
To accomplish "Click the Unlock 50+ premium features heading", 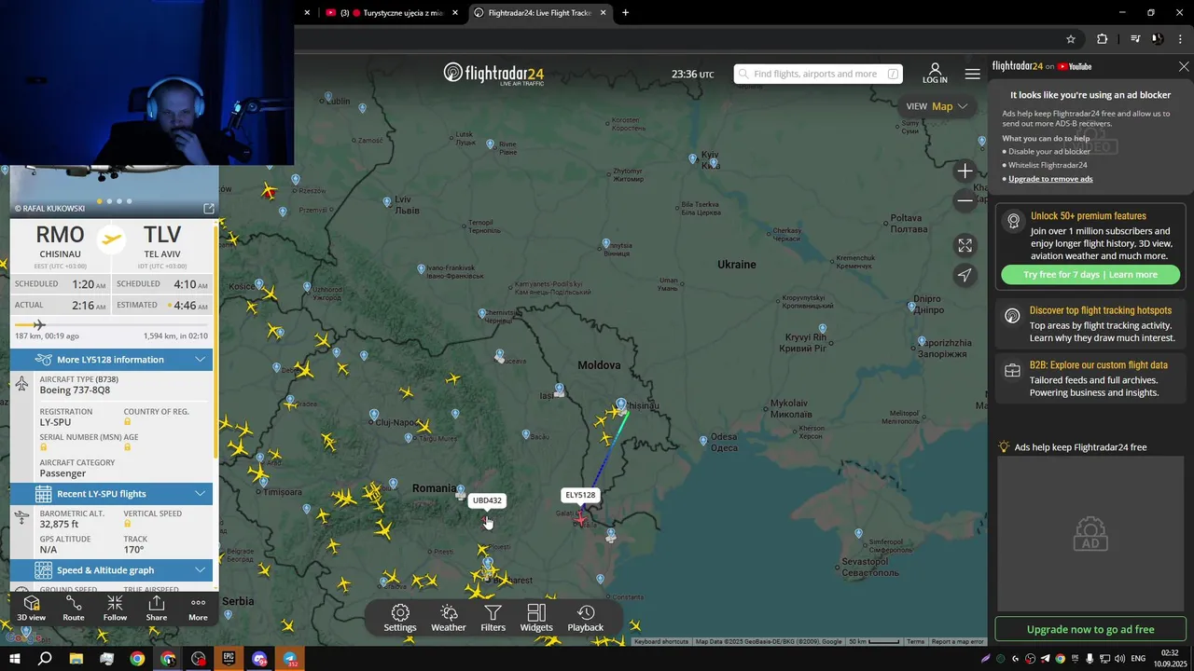I will pos(1089,216).
